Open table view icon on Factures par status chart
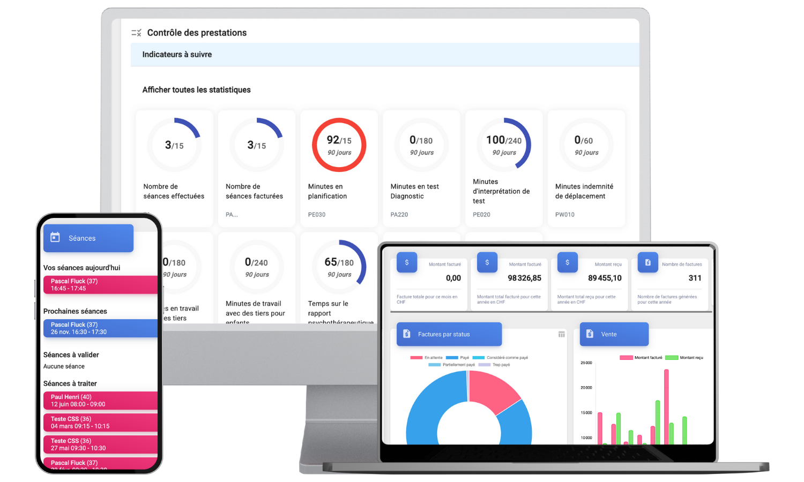The height and width of the screenshot is (482, 804). coord(561,334)
